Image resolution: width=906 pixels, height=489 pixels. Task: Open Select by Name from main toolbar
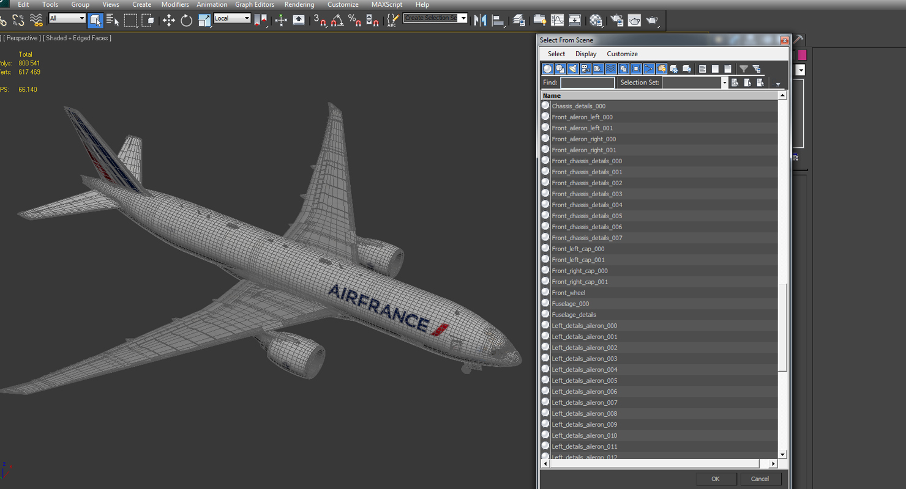coord(113,20)
